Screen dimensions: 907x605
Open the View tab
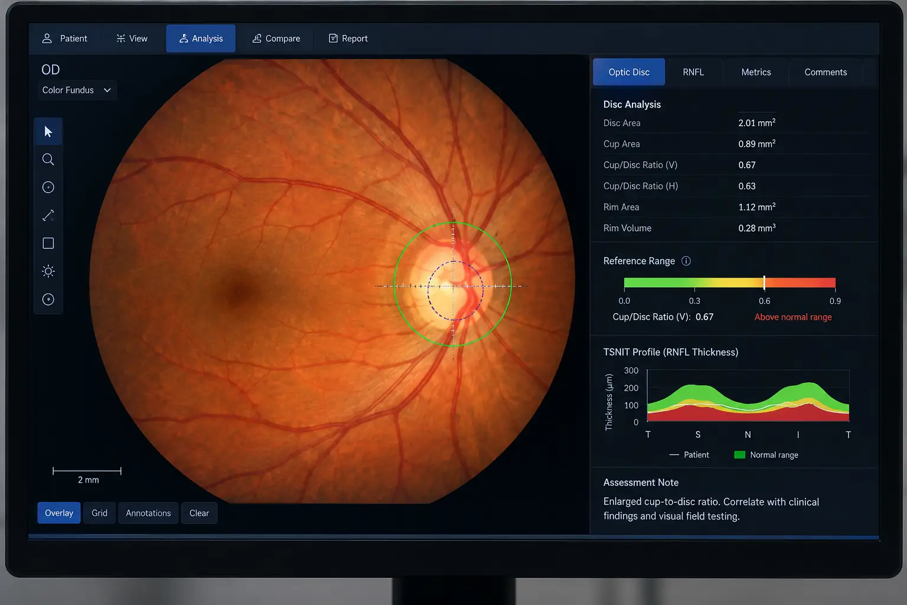pos(132,38)
